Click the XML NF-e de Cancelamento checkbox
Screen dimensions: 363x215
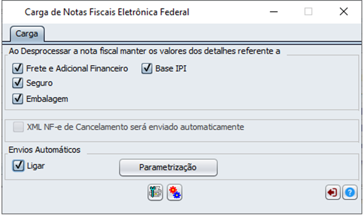pyautogui.click(x=18, y=127)
